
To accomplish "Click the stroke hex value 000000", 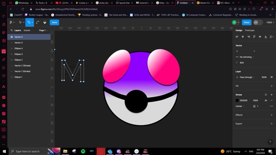I will (x=244, y=100).
